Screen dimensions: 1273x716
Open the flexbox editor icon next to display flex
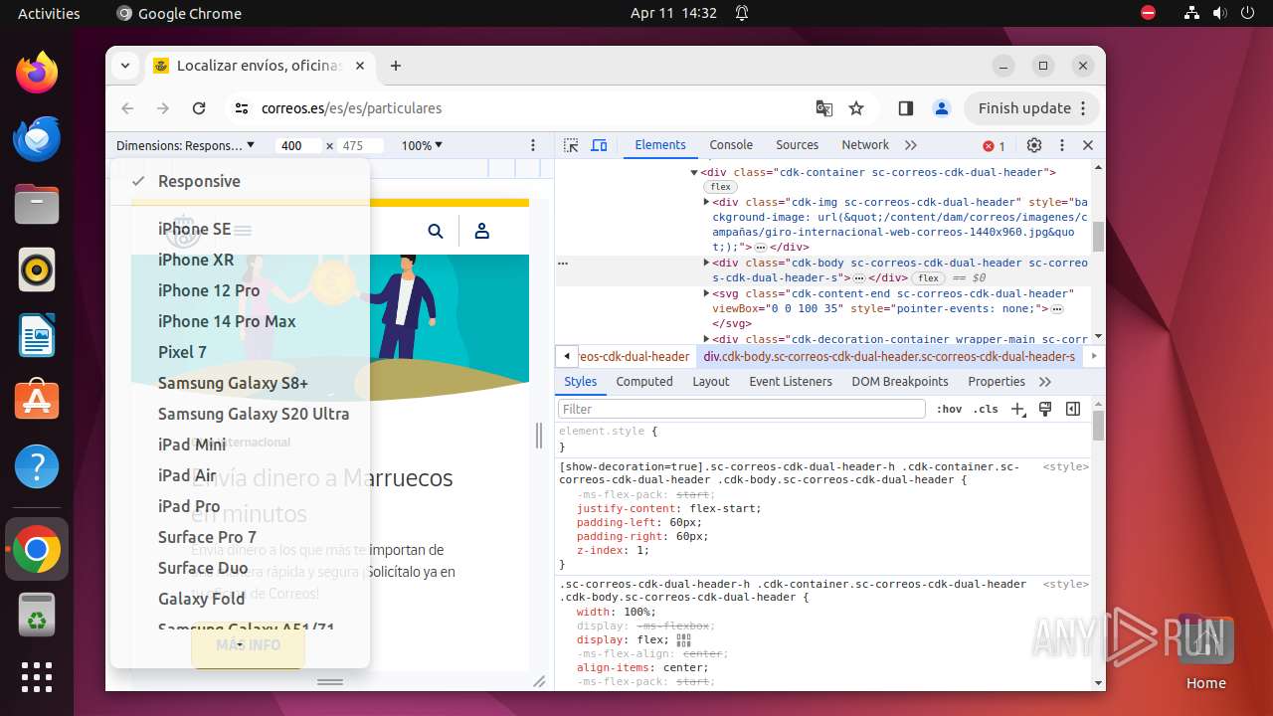click(683, 639)
